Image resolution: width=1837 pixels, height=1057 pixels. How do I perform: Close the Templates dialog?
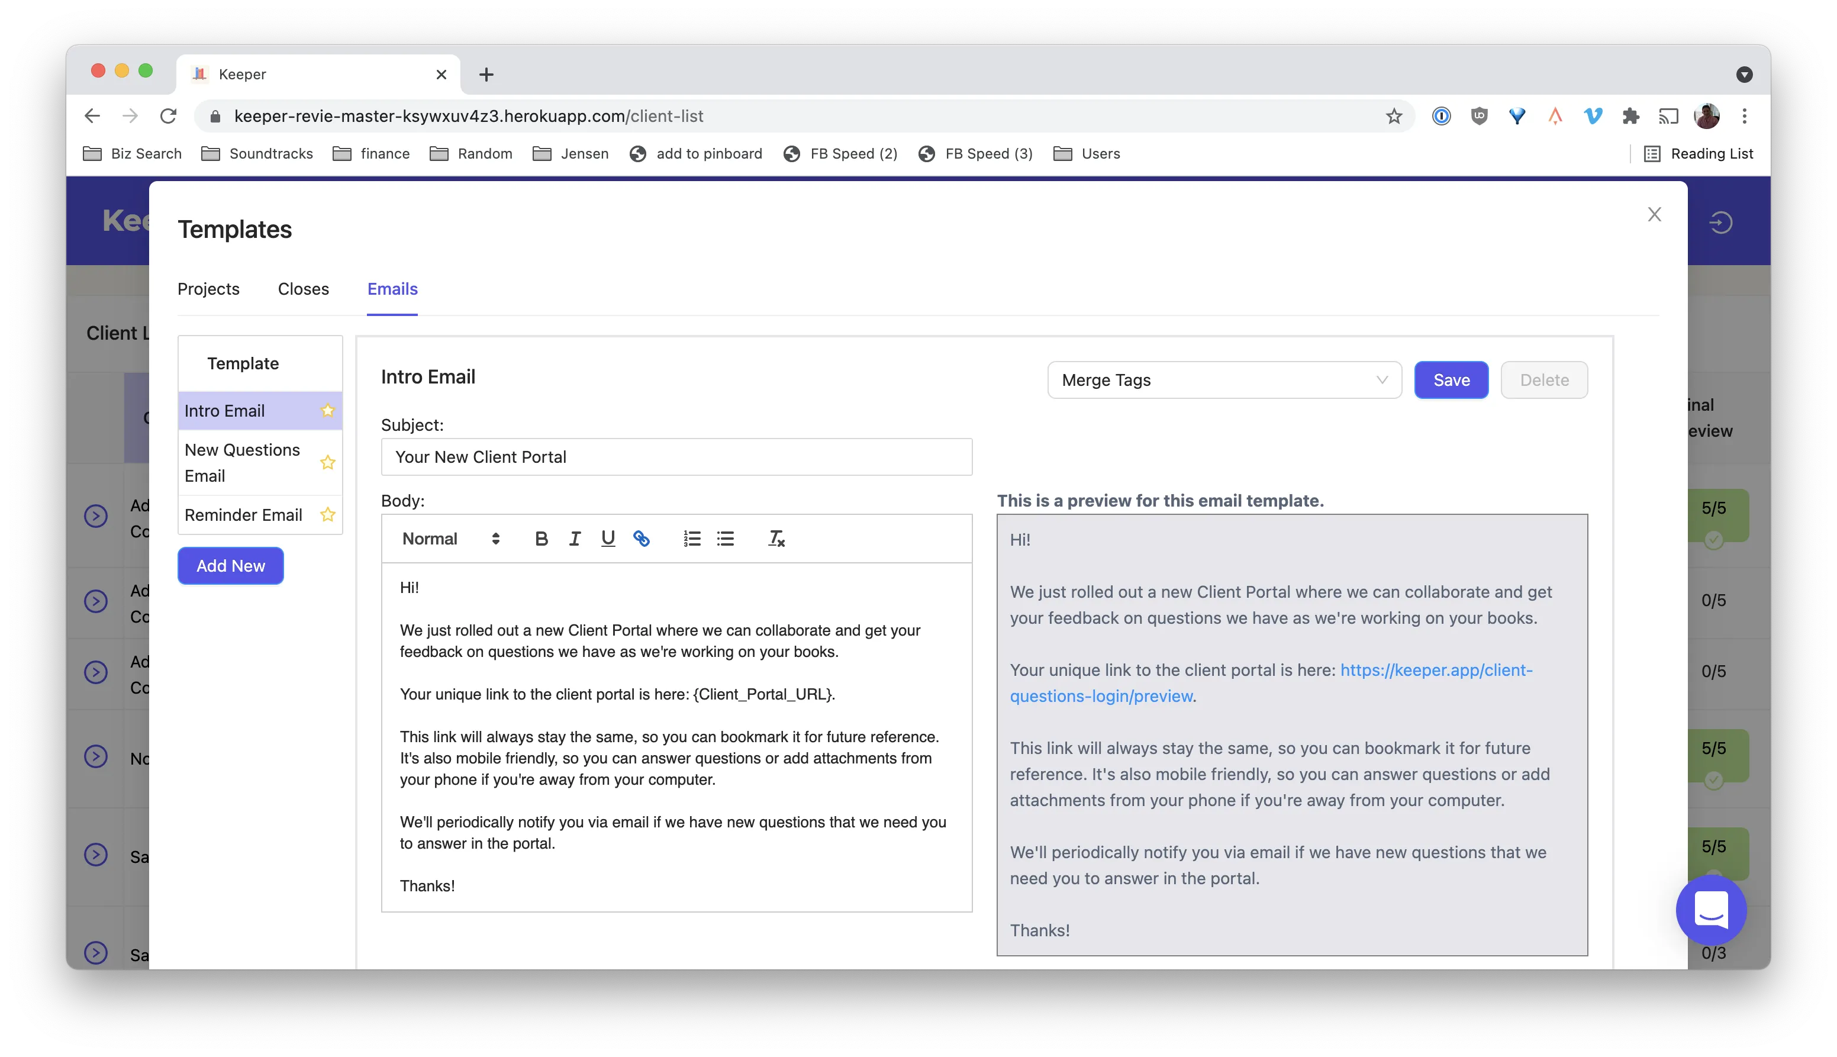(1654, 214)
